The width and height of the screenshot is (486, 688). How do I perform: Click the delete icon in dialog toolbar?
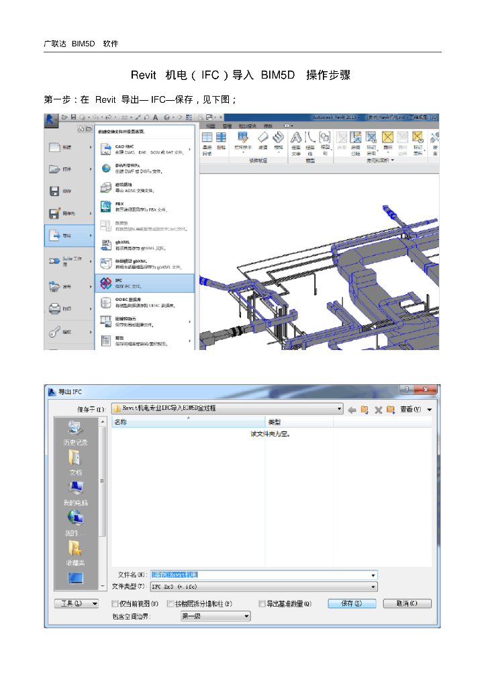[x=378, y=409]
